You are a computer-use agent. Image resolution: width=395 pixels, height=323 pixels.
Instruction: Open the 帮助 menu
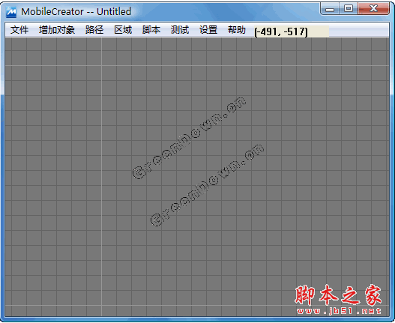coord(237,30)
